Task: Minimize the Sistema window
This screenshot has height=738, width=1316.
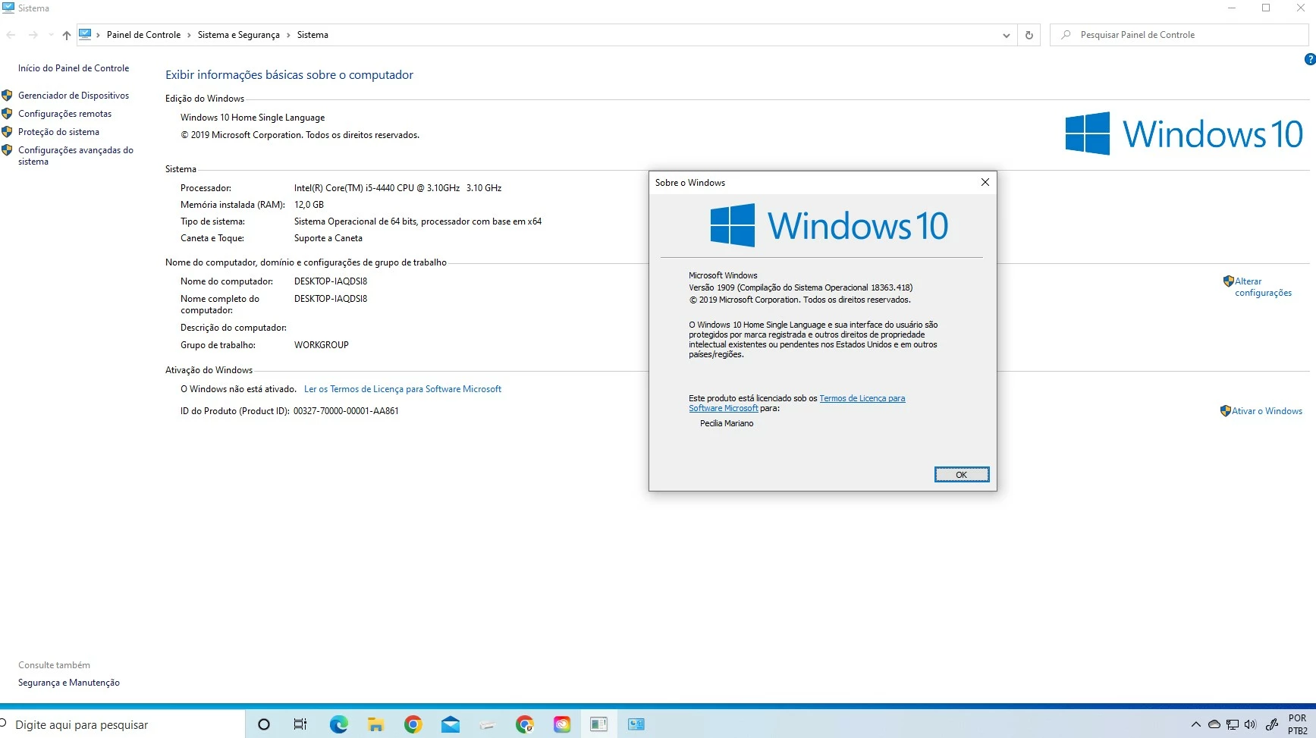Action: pos(1232,8)
